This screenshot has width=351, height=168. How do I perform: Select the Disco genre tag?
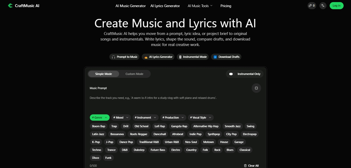[x=96, y=158]
